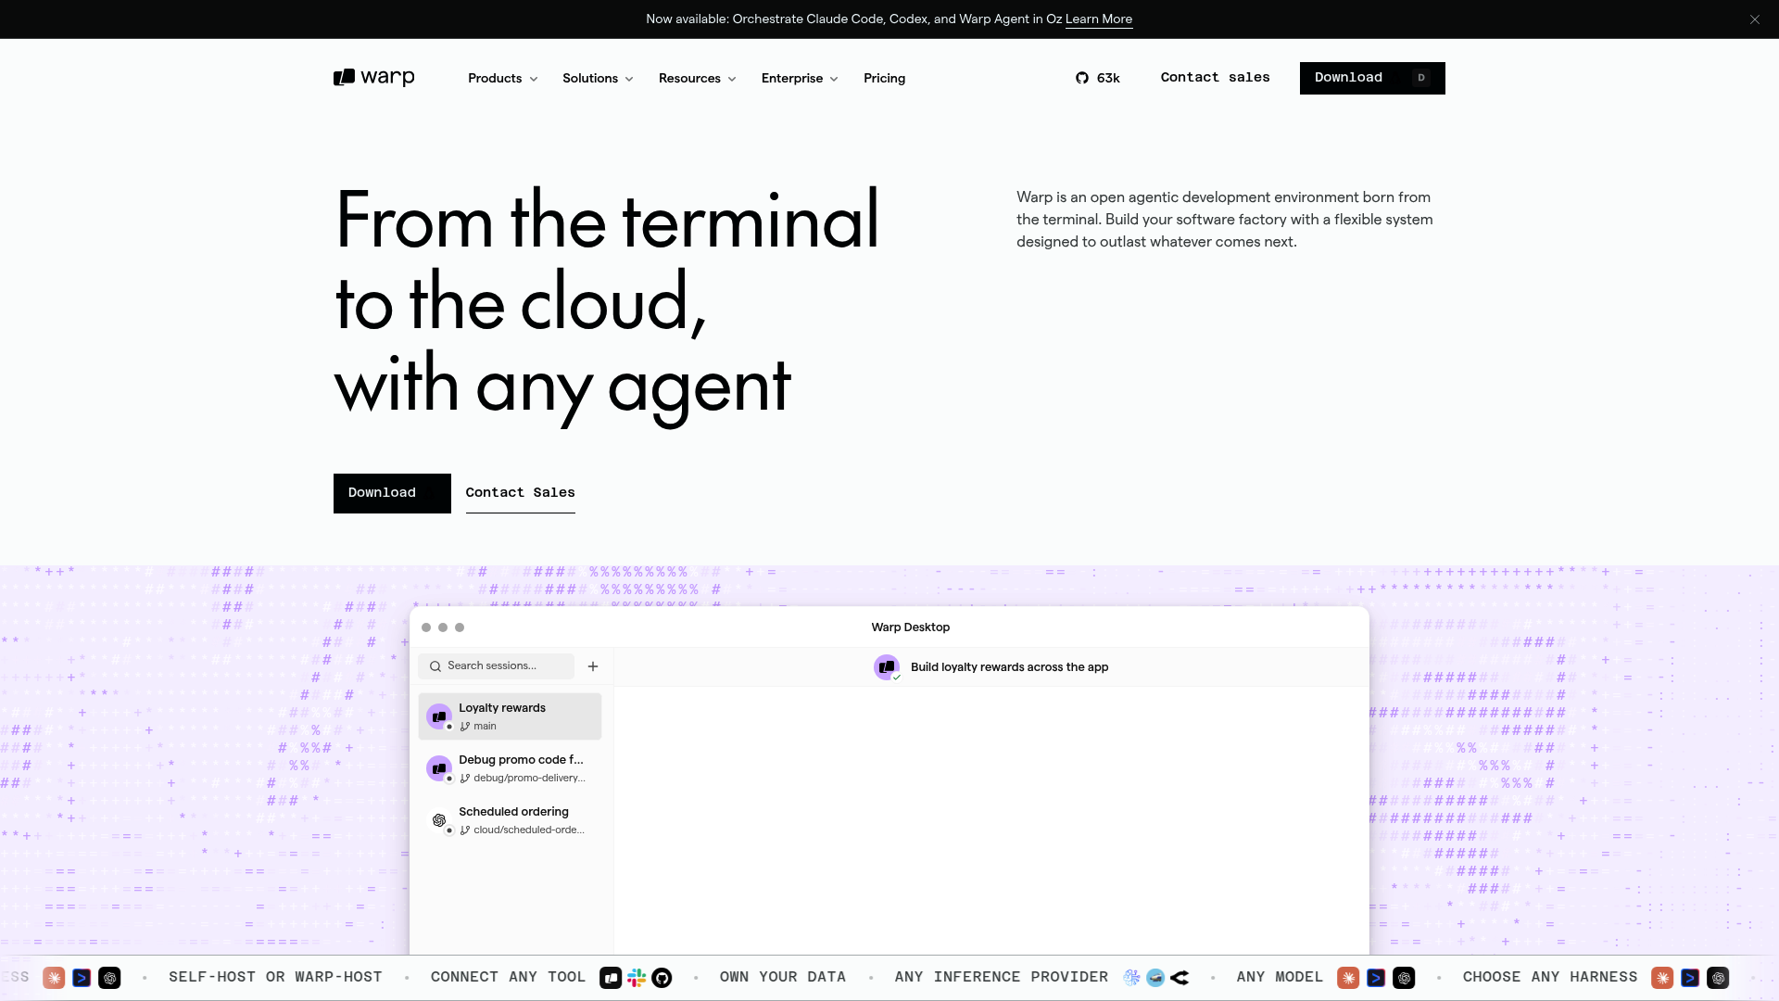Image resolution: width=1779 pixels, height=1001 pixels.
Task: Click the OpenAI icon after ANY MODEL
Action: coord(1404,978)
